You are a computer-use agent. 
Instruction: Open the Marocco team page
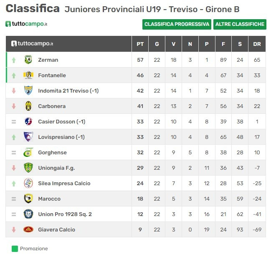pos(49,199)
